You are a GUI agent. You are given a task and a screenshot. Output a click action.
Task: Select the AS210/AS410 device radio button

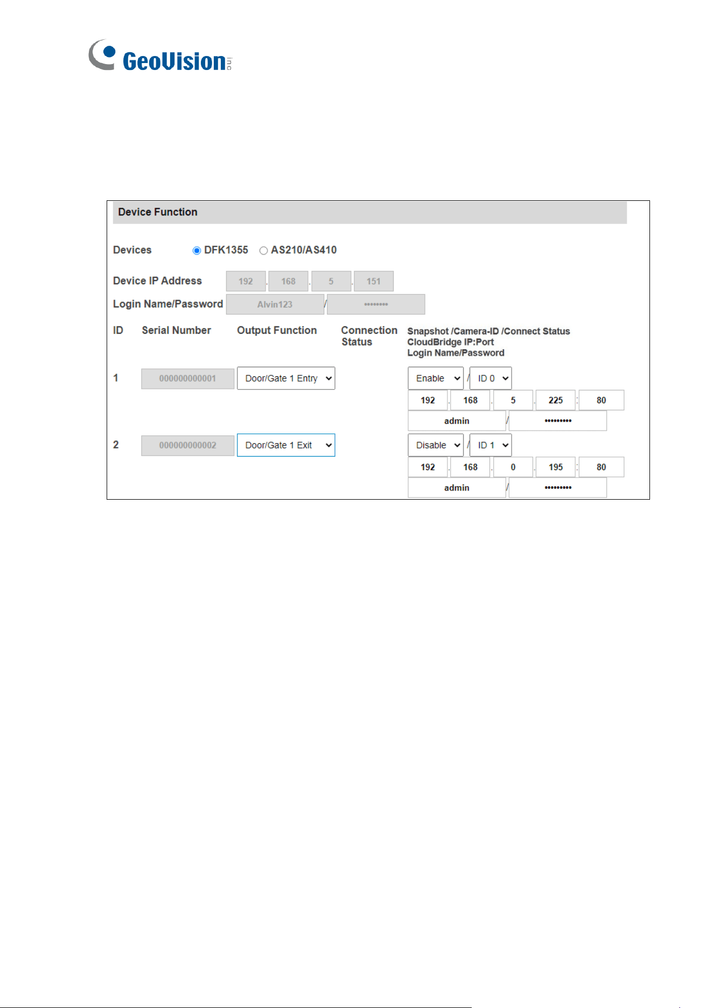(x=263, y=250)
